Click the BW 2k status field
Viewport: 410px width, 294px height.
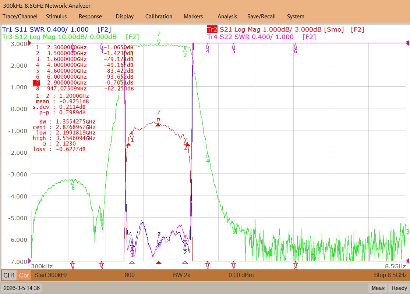click(181, 275)
